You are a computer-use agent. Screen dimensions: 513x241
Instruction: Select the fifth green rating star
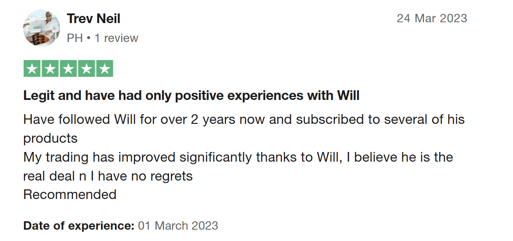pyautogui.click(x=104, y=69)
